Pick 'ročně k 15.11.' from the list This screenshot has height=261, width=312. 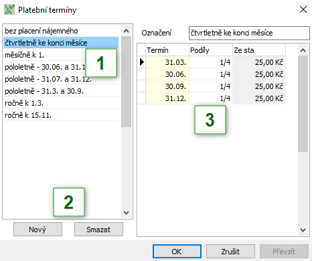61,115
